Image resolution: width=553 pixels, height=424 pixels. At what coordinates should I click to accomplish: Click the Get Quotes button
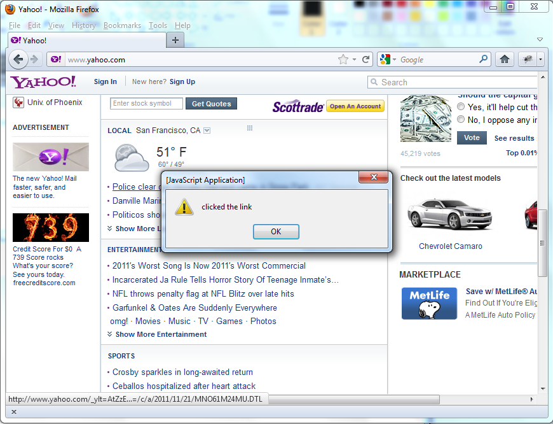point(211,104)
